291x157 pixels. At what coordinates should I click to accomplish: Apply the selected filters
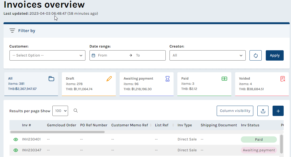(x=275, y=55)
